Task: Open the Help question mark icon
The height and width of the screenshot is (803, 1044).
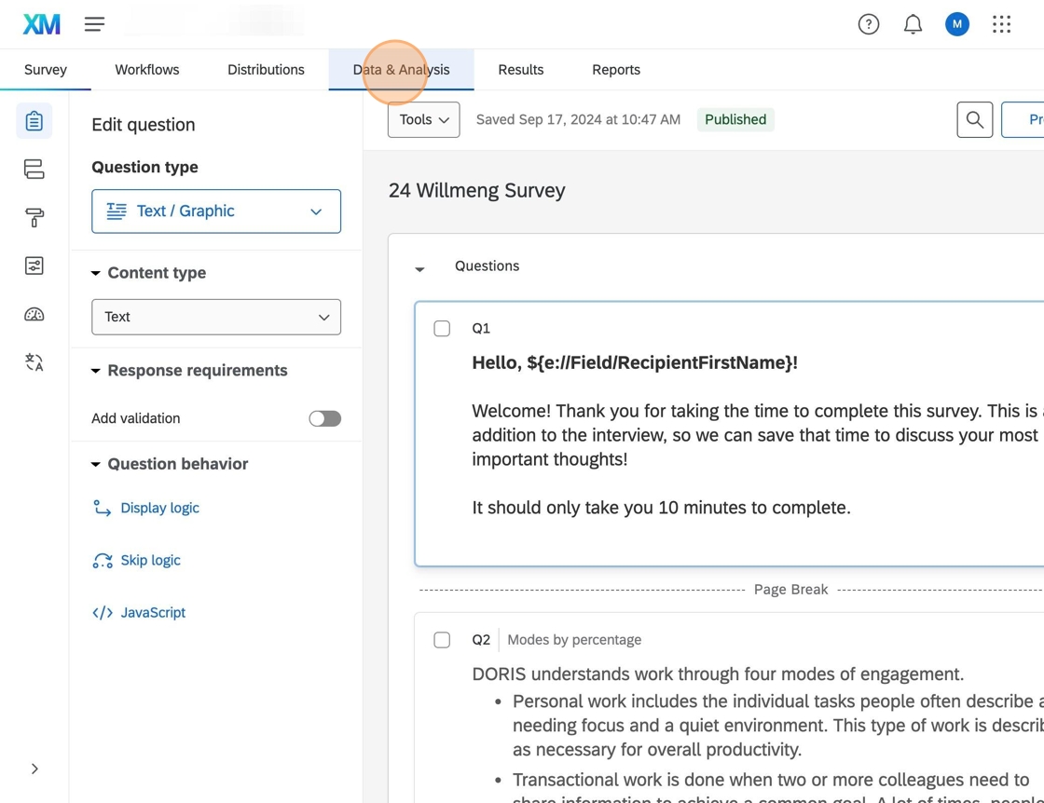Action: point(868,24)
